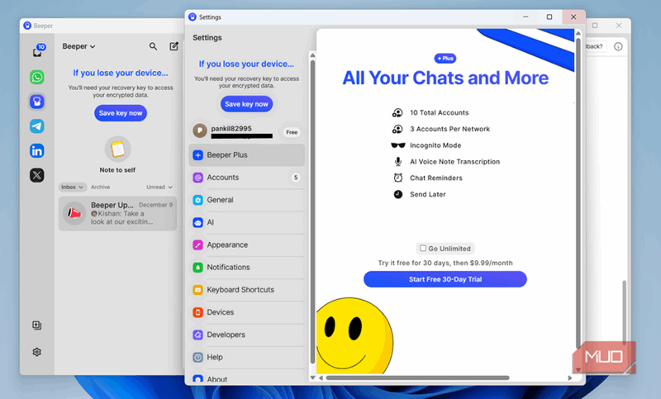661x399 pixels.
Task: Switch to the Archive tab
Action: [x=100, y=188]
